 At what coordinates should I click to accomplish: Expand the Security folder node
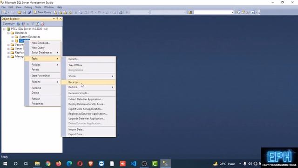point(8,45)
